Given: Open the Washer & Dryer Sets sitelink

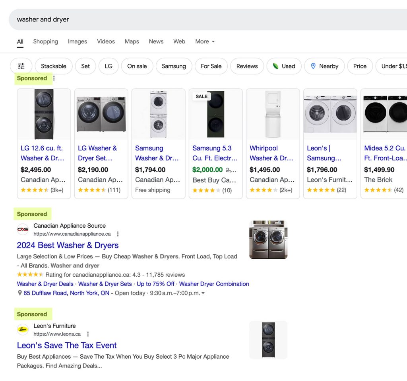Looking at the screenshot, I should point(105,284).
